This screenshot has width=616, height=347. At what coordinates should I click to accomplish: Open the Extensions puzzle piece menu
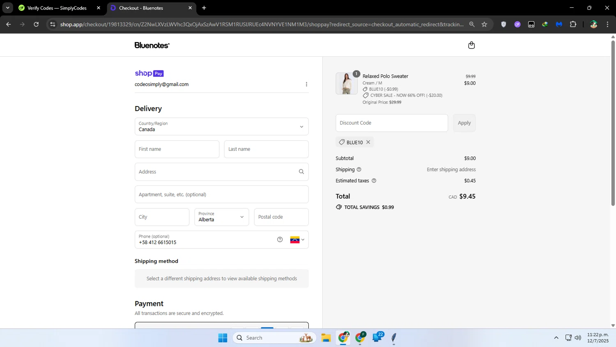coord(573,24)
